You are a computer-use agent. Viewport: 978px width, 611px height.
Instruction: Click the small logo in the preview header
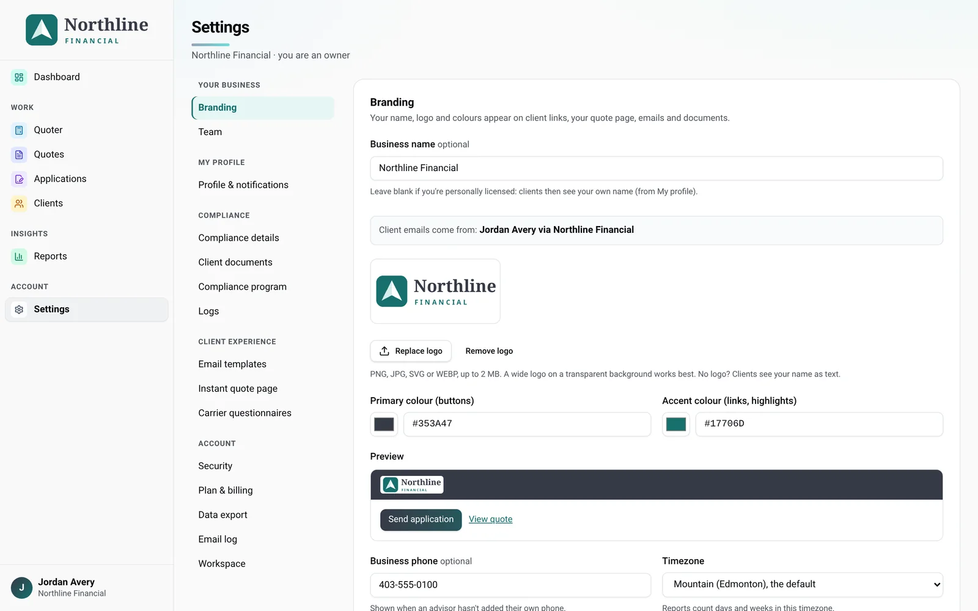412,485
